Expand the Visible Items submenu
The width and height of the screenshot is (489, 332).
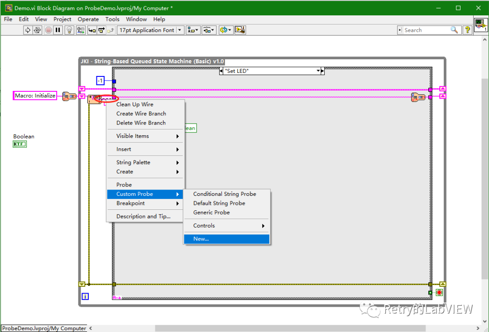click(x=145, y=136)
